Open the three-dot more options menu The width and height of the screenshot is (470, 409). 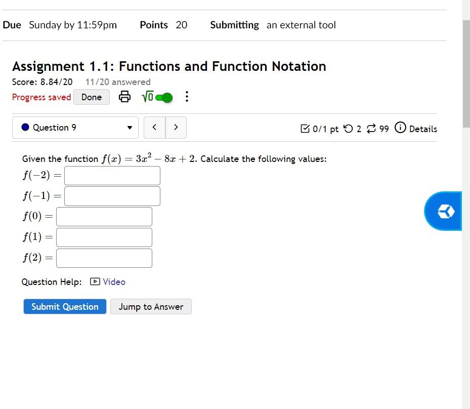(187, 97)
